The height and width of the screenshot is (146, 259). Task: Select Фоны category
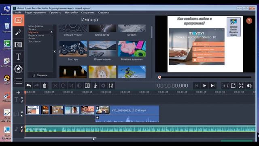click(x=32, y=38)
